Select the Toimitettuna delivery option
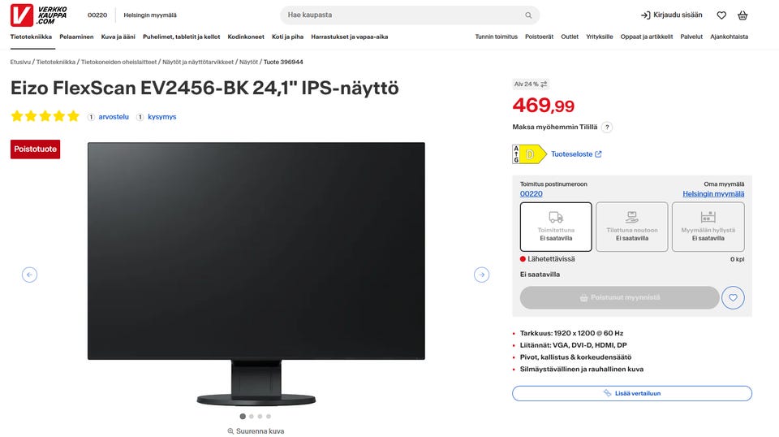The image size is (779, 437). pos(556,227)
